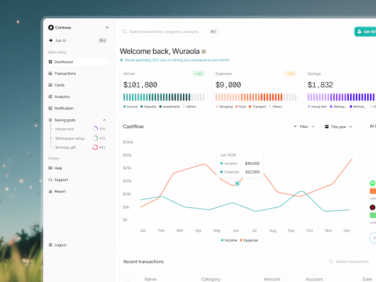The image size is (376, 282).
Task: Click the Ask AI sparkle icon
Action: 51,40
